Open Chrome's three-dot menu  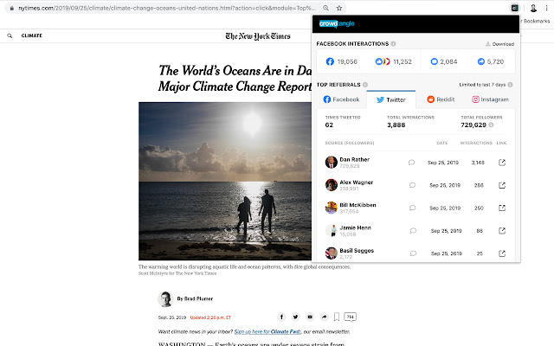pos(547,7)
